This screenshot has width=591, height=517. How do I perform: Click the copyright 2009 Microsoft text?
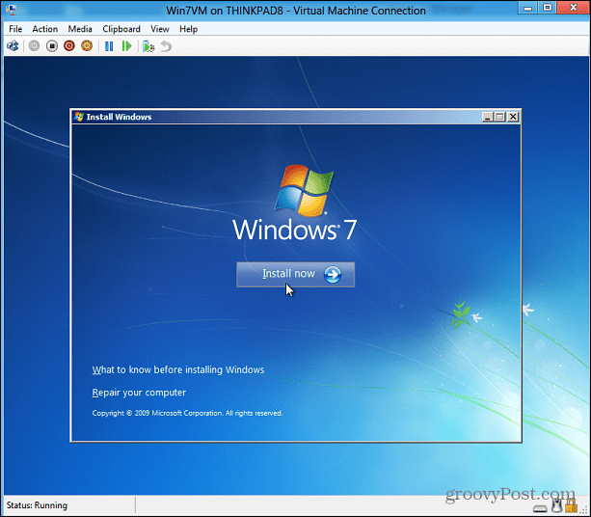click(x=187, y=413)
